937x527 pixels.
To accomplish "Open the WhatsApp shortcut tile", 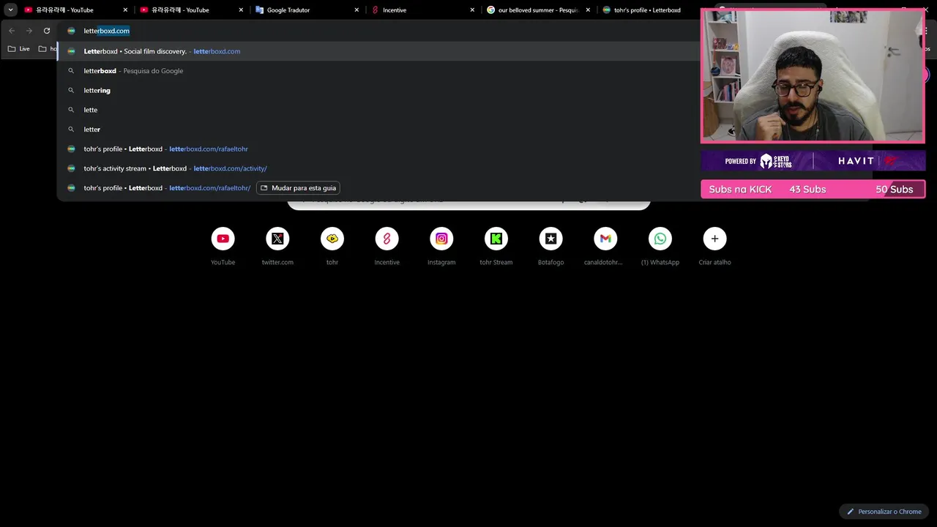I will coord(660,246).
